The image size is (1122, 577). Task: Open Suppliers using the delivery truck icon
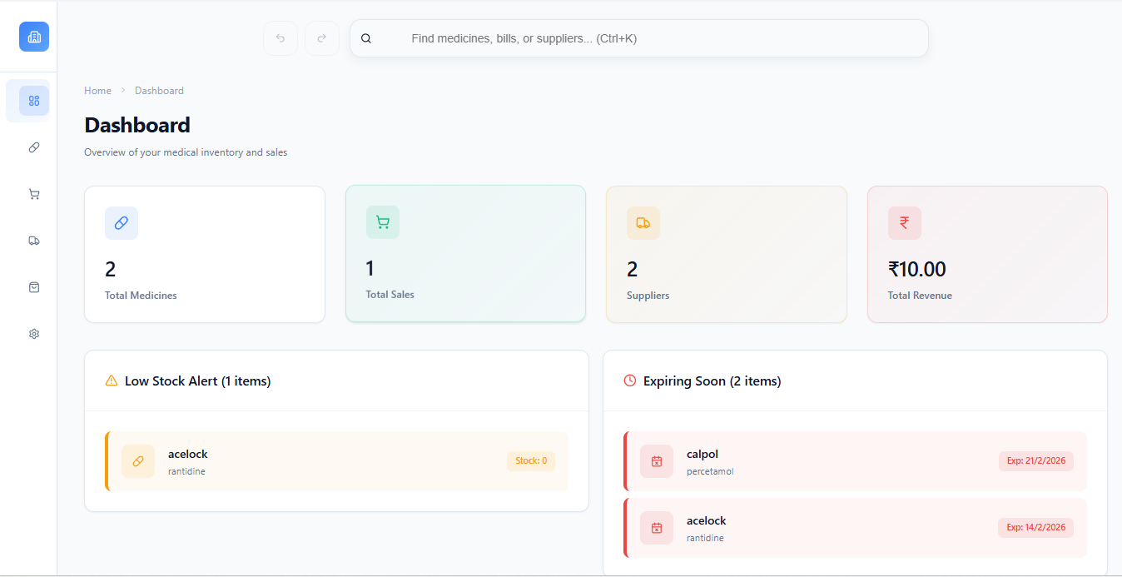(x=33, y=241)
